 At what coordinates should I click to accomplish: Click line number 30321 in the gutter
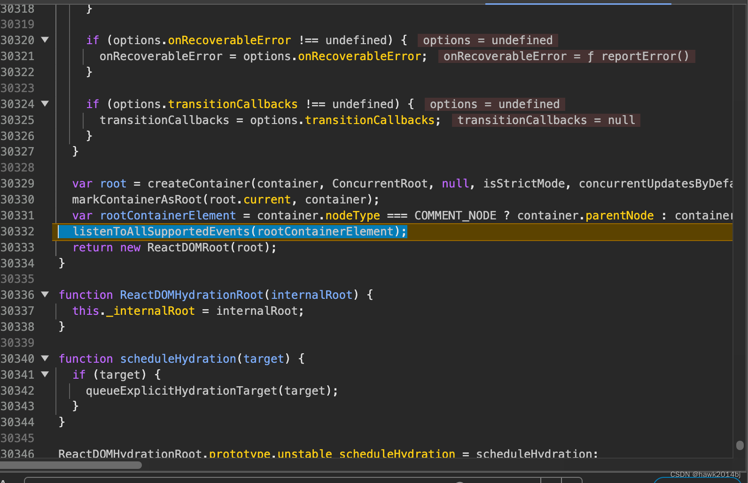point(17,56)
